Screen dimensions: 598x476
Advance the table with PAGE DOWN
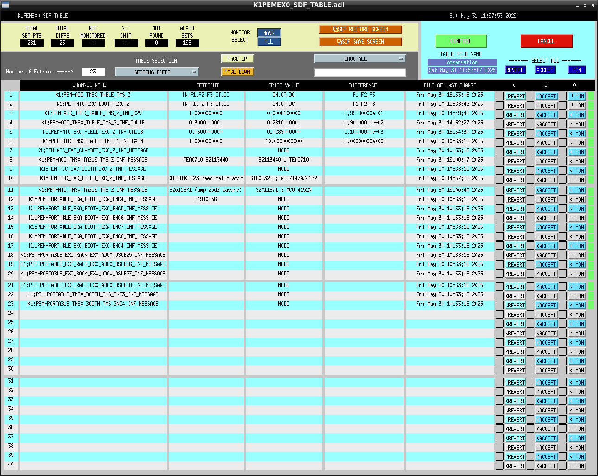pyautogui.click(x=237, y=72)
